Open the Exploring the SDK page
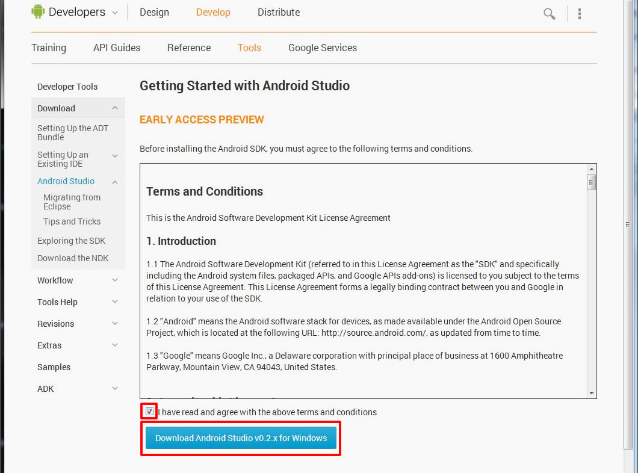Image resolution: width=638 pixels, height=473 pixels. click(71, 241)
